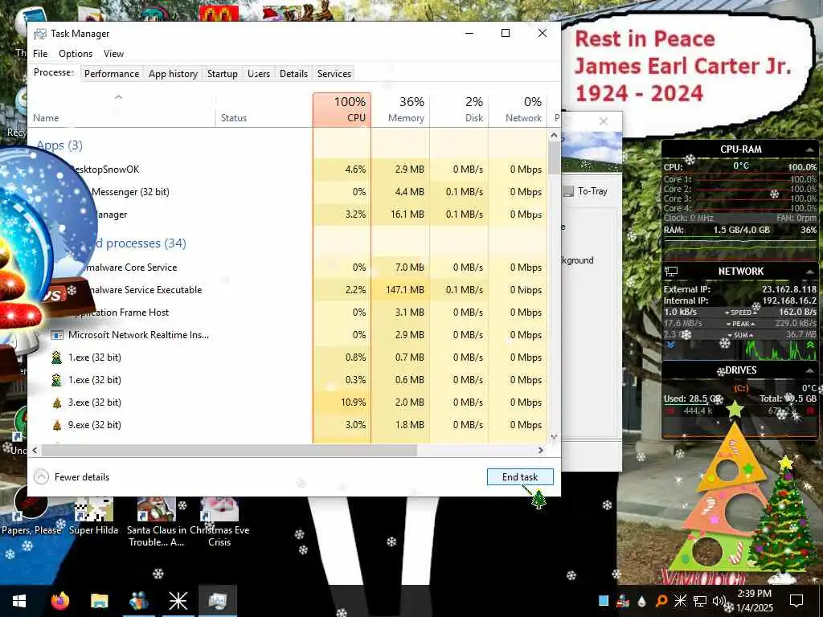Collapse the DRIVES widget panel
This screenshot has width=823, height=617.
[x=810, y=370]
